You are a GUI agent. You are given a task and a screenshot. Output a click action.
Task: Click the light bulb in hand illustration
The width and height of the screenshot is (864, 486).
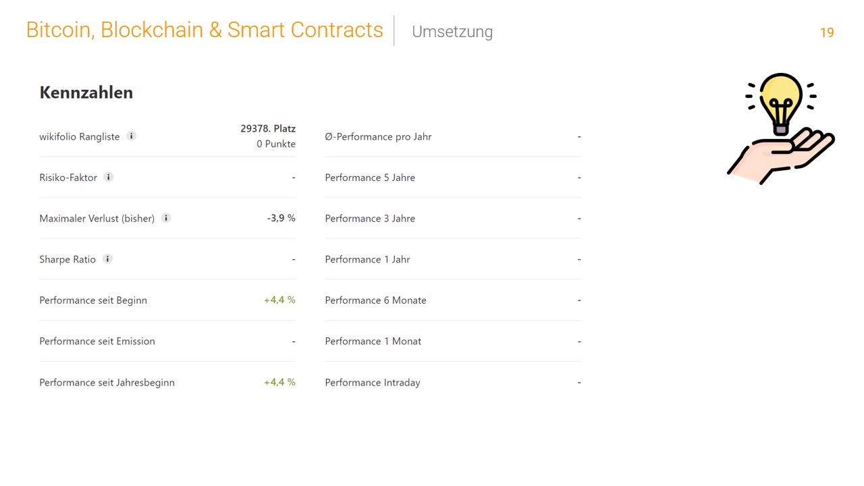click(x=781, y=128)
